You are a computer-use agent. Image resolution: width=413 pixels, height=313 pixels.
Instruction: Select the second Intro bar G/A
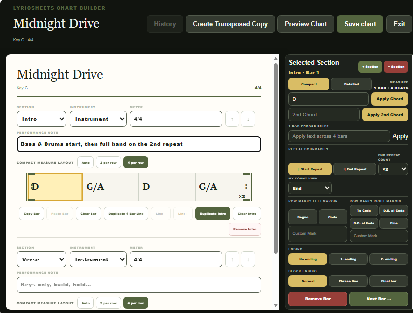(x=111, y=187)
